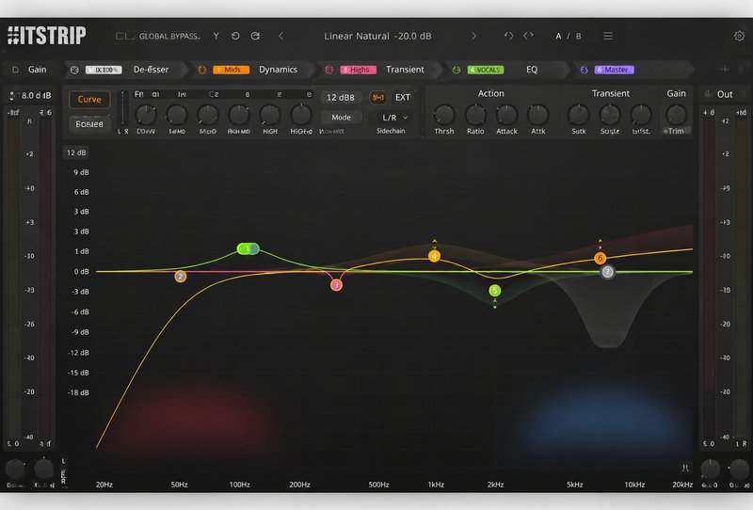Click the orange Mids module icon
The width and height of the screenshot is (753, 510).
point(202,70)
